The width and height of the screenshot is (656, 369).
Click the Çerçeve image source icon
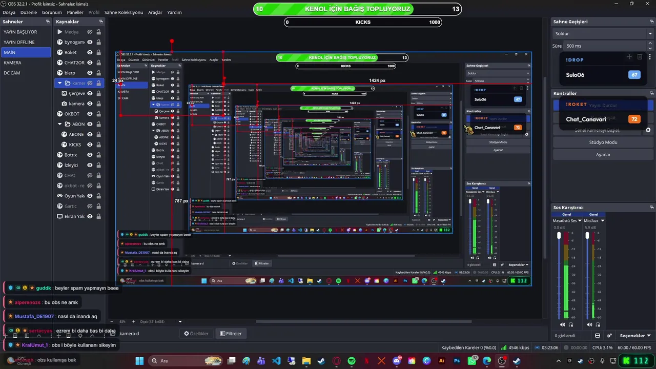[x=64, y=93]
